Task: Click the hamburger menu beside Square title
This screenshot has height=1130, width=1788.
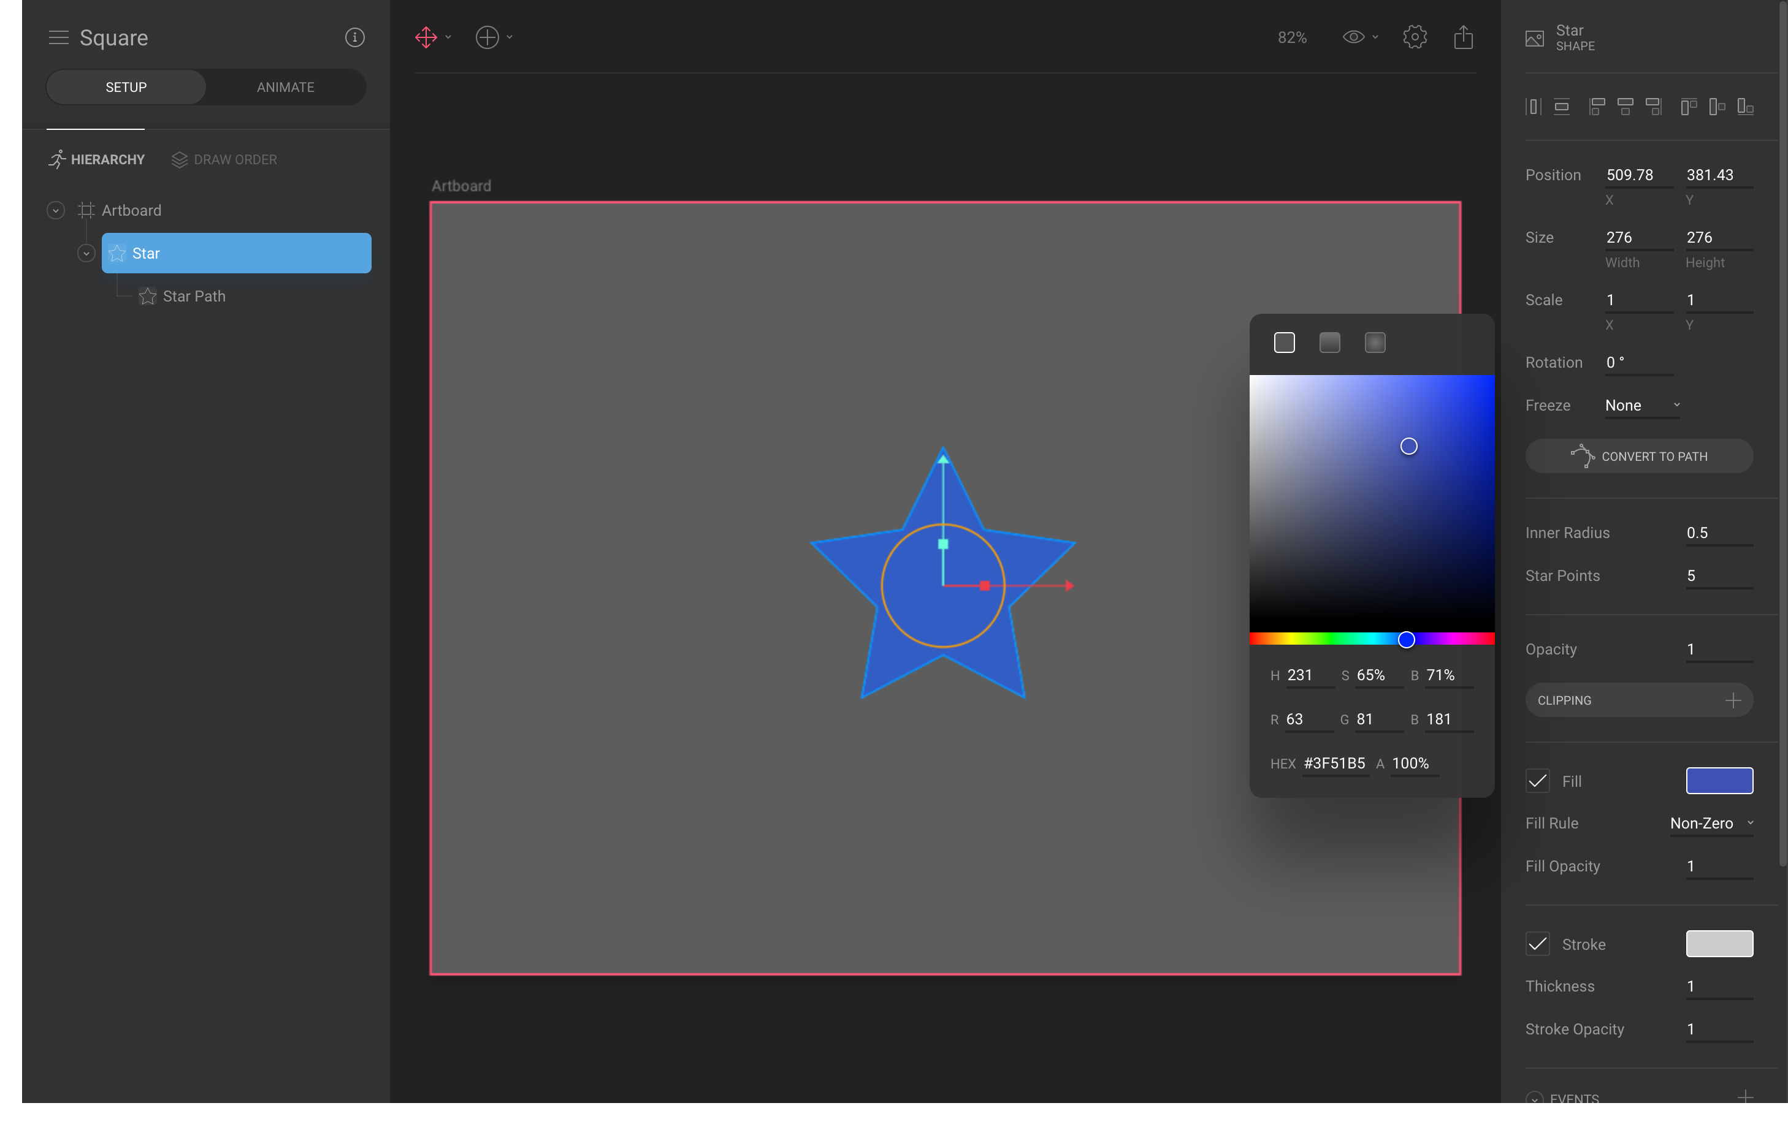Action: pos(58,37)
